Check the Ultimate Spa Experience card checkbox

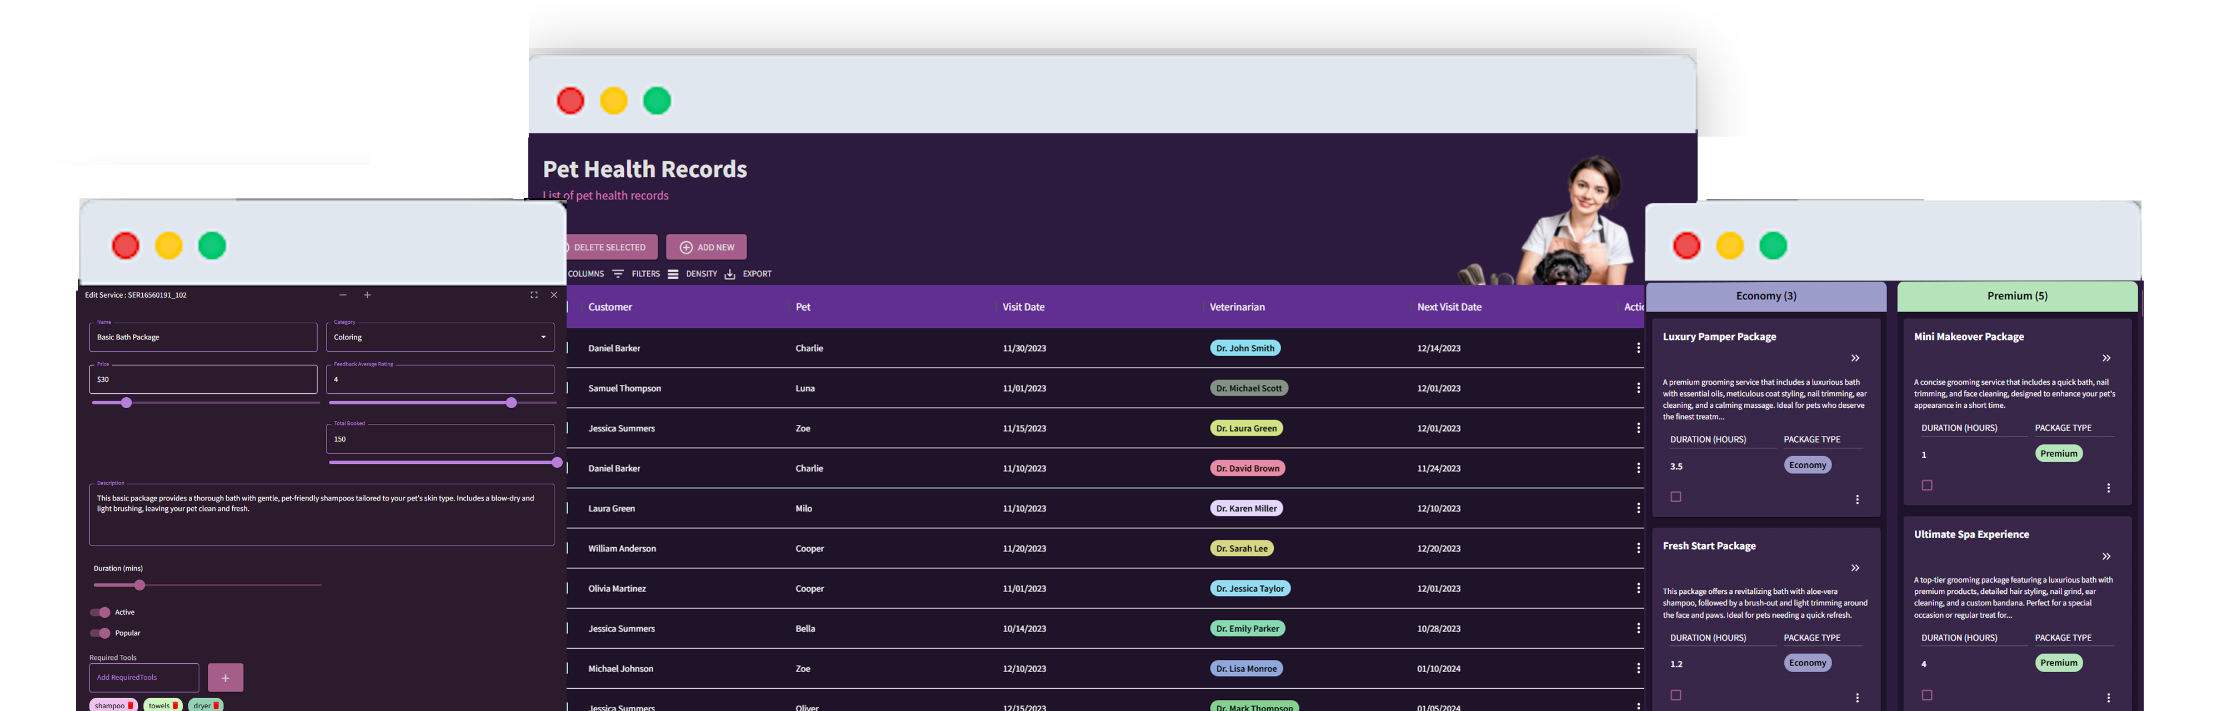tap(1927, 695)
